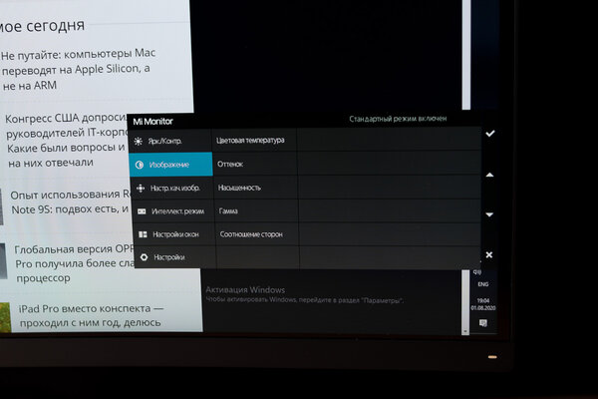Open the Note 9S experience article link

[71, 201]
